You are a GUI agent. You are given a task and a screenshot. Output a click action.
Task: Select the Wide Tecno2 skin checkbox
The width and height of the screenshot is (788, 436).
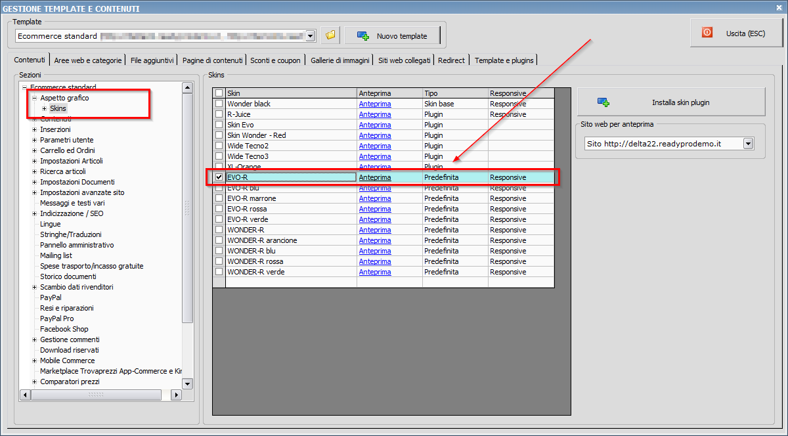pos(219,146)
